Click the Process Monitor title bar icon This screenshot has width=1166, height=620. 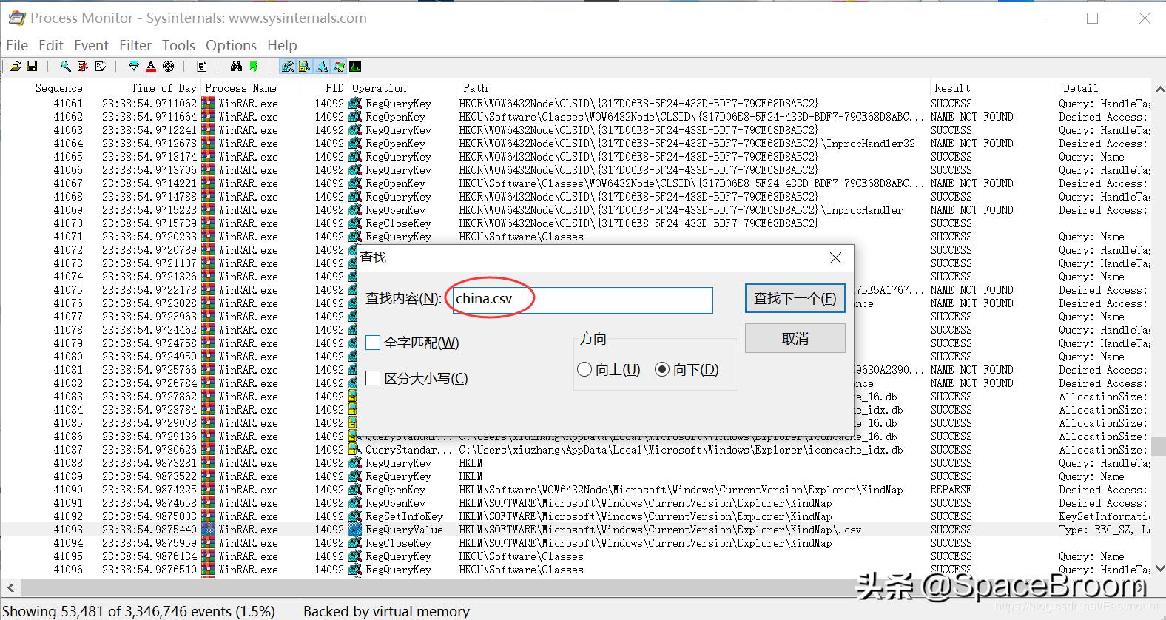pos(16,18)
